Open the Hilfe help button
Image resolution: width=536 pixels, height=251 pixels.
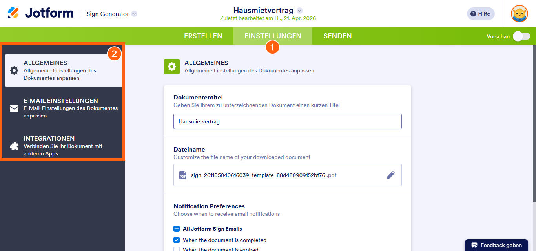[x=480, y=14]
